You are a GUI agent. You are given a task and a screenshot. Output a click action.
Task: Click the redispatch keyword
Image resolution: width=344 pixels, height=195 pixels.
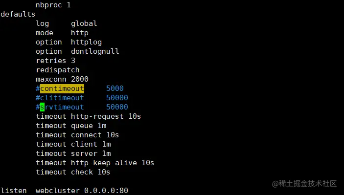click(x=58, y=70)
